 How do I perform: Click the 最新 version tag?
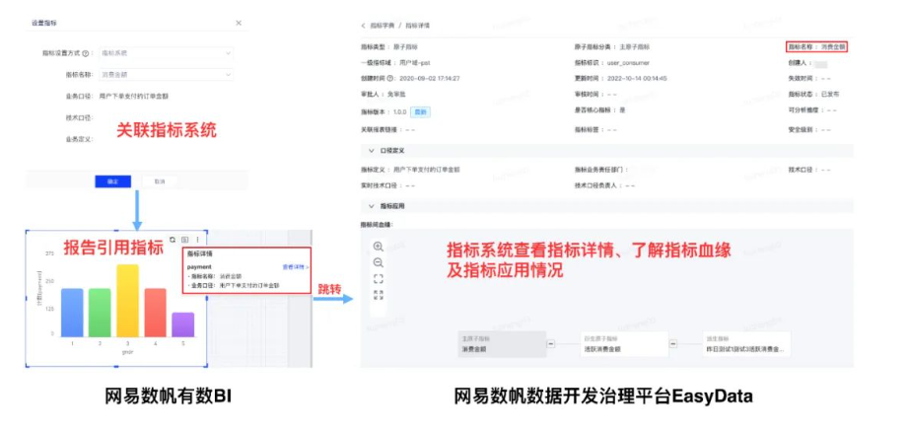tap(420, 111)
